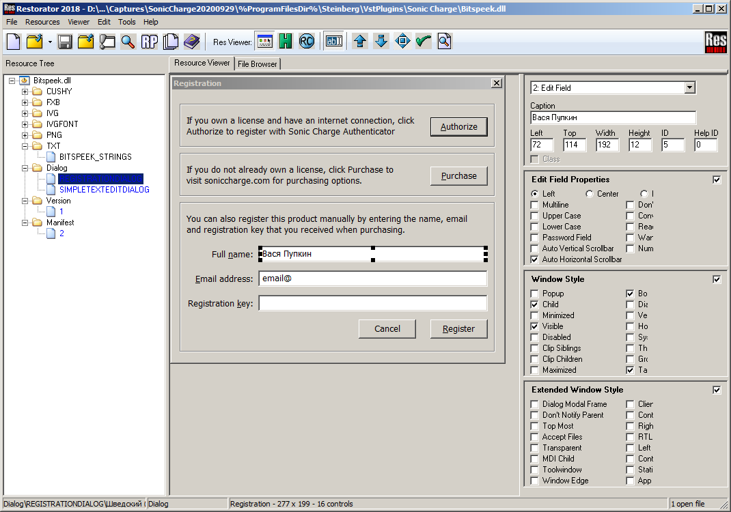This screenshot has height=512, width=731.
Task: Click the Registration key field
Action: pos(373,303)
